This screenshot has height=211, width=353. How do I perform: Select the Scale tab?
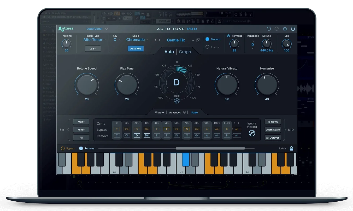click(195, 113)
